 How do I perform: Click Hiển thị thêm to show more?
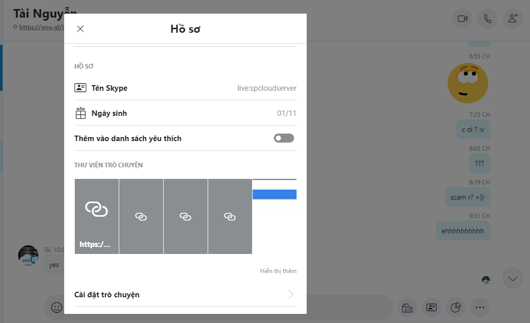[278, 271]
